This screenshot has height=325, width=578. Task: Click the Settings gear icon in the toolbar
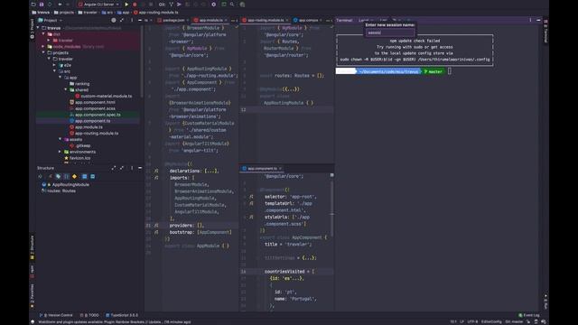[x=213, y=5]
